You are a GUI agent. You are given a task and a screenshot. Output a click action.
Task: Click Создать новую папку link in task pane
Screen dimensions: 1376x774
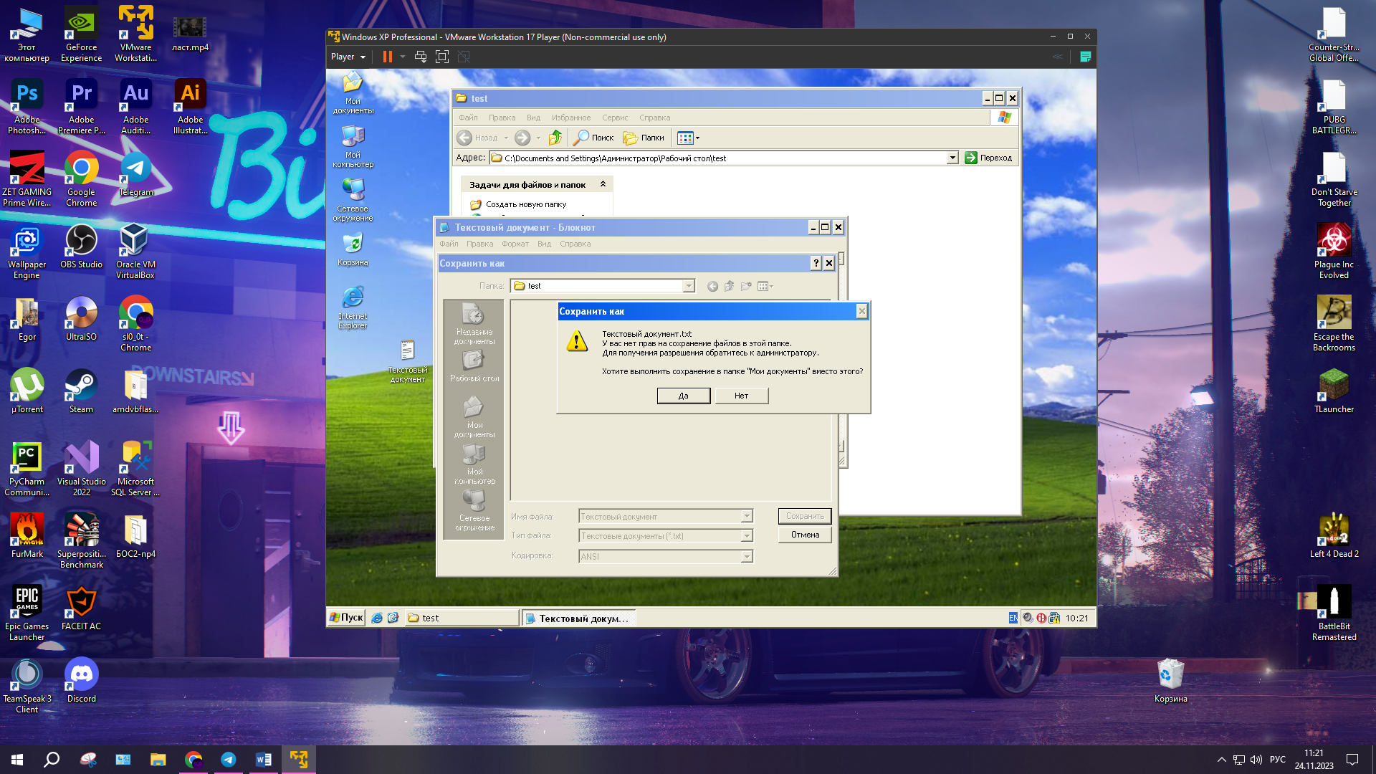(x=526, y=204)
